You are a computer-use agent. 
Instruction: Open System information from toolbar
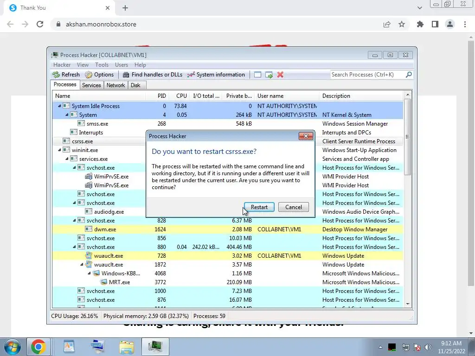tap(216, 75)
